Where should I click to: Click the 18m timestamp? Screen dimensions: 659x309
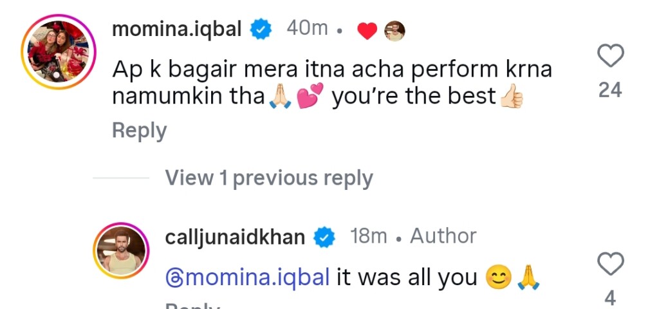tap(368, 237)
